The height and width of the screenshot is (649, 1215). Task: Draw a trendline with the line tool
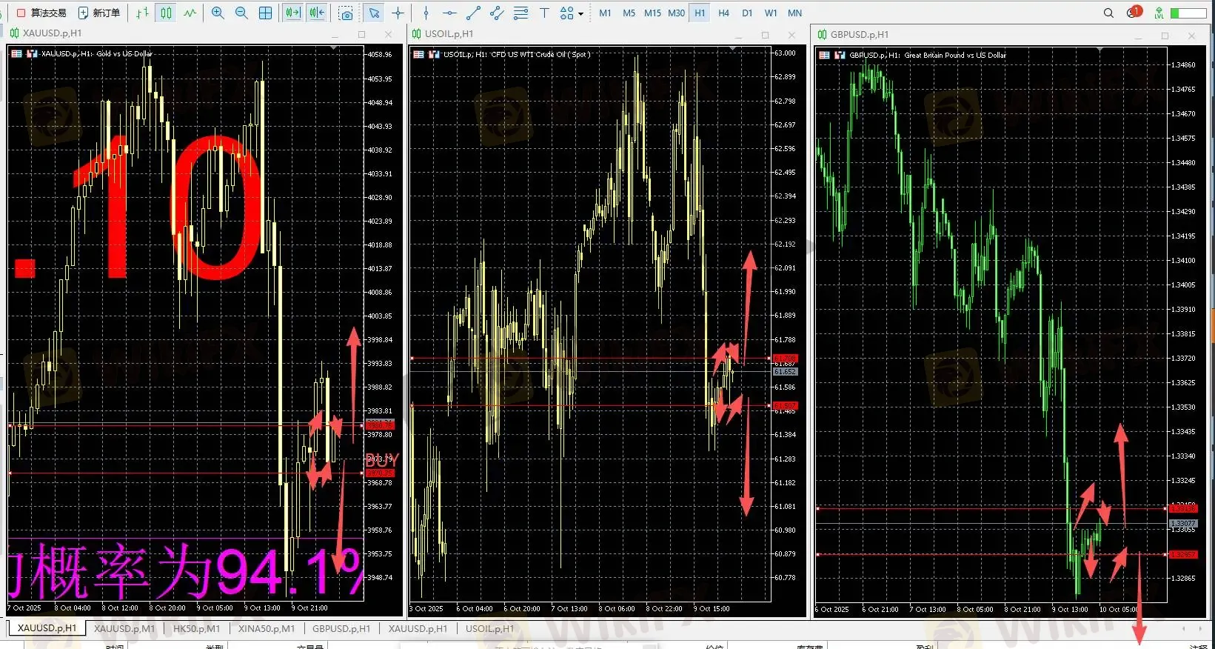474,13
